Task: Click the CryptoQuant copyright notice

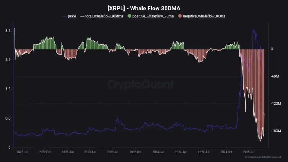Action: coord(263,157)
